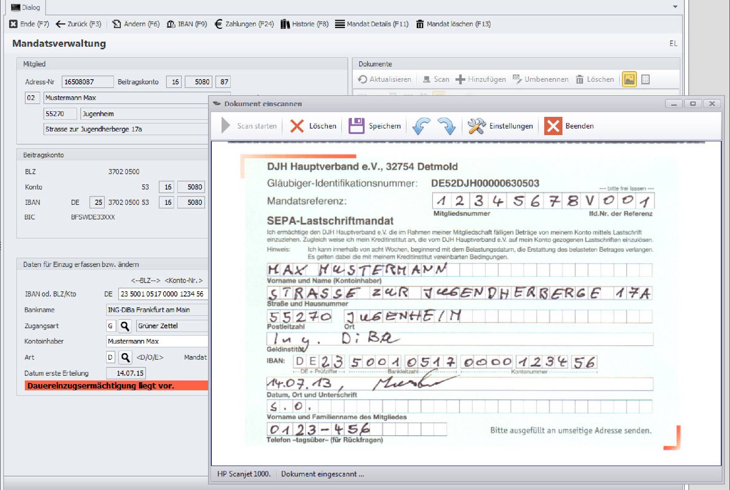Rotate scan clockwise with right arrow
This screenshot has width=730, height=490.
click(x=446, y=126)
